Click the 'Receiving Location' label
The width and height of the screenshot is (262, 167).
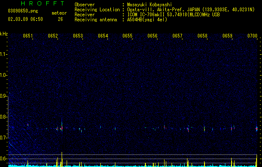tap(97, 10)
